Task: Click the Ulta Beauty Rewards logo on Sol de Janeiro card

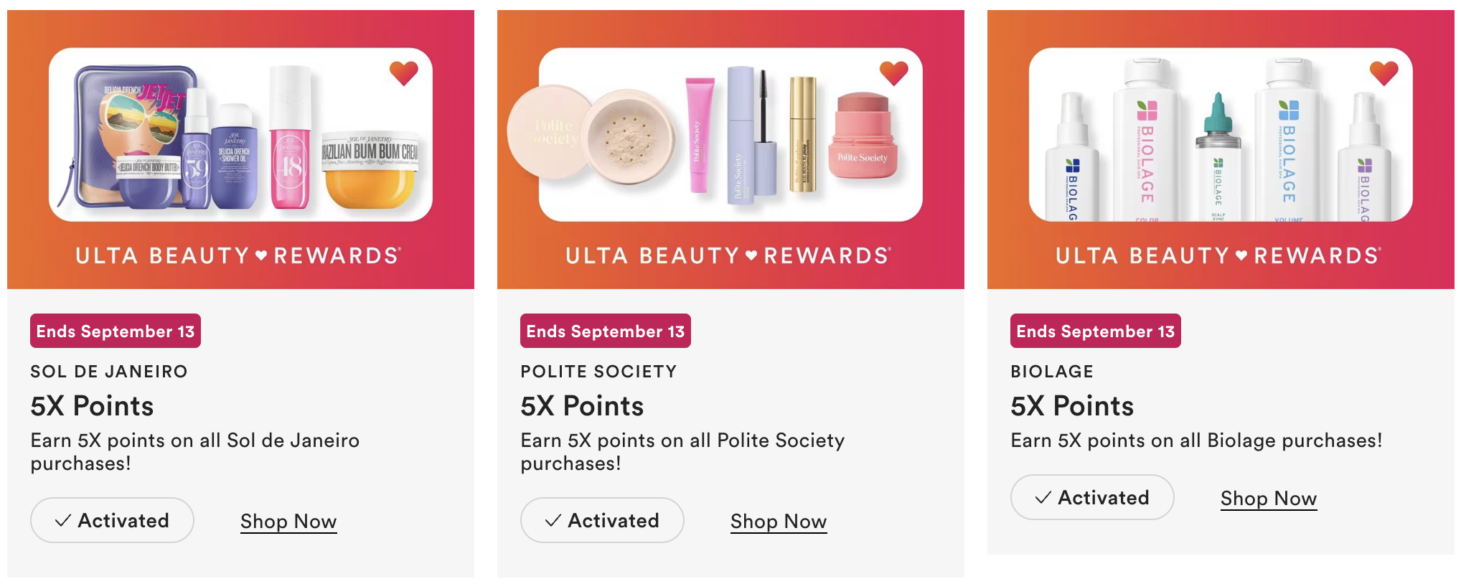Action: (x=239, y=255)
